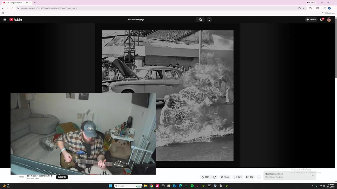Open the weather widget on the taskbar

click(6, 186)
